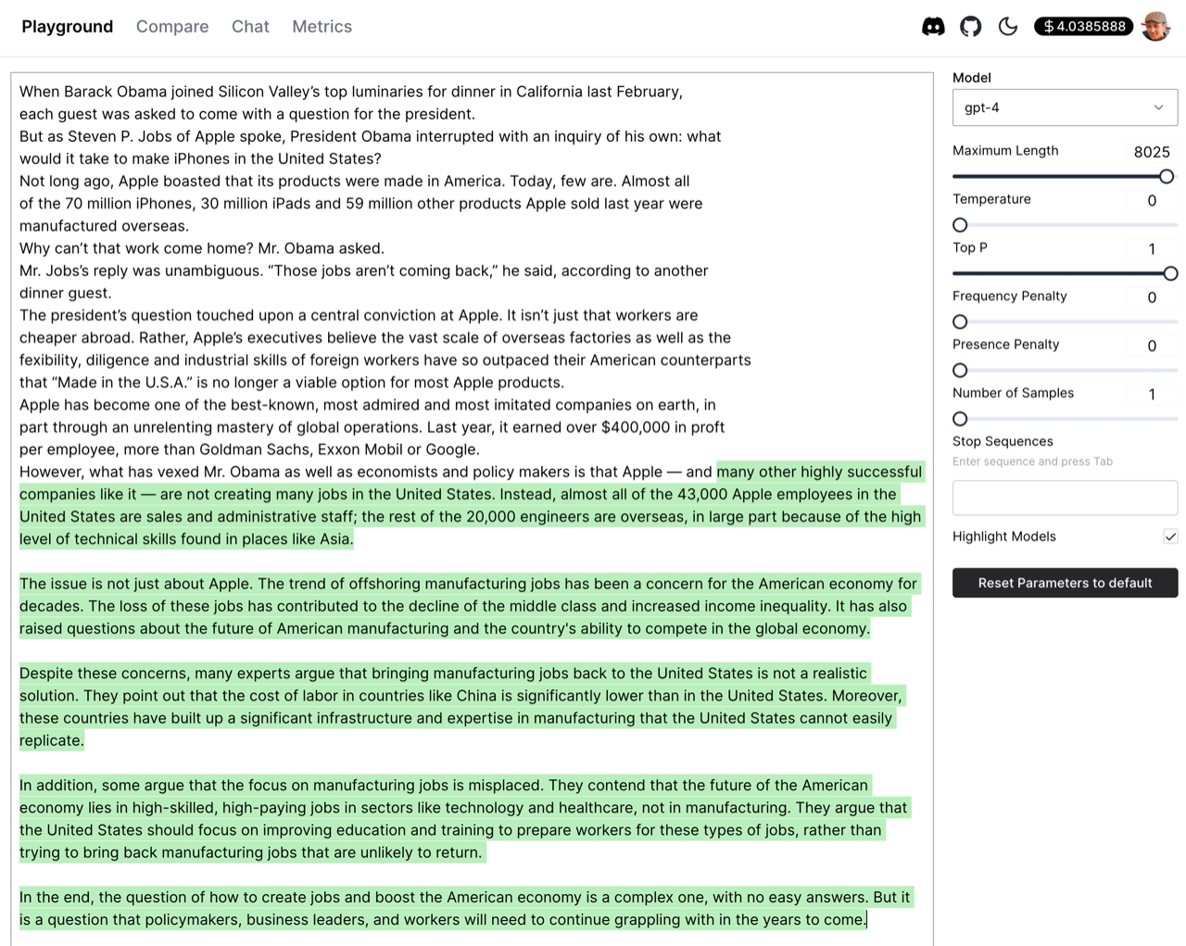Image resolution: width=1186 pixels, height=946 pixels.
Task: Click the "Top P" label
Action: [x=970, y=247]
